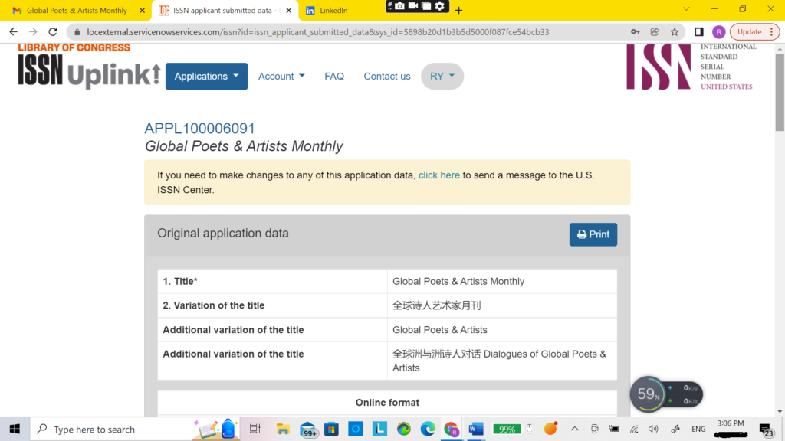Open the Applications dropdown menu

[x=206, y=77]
